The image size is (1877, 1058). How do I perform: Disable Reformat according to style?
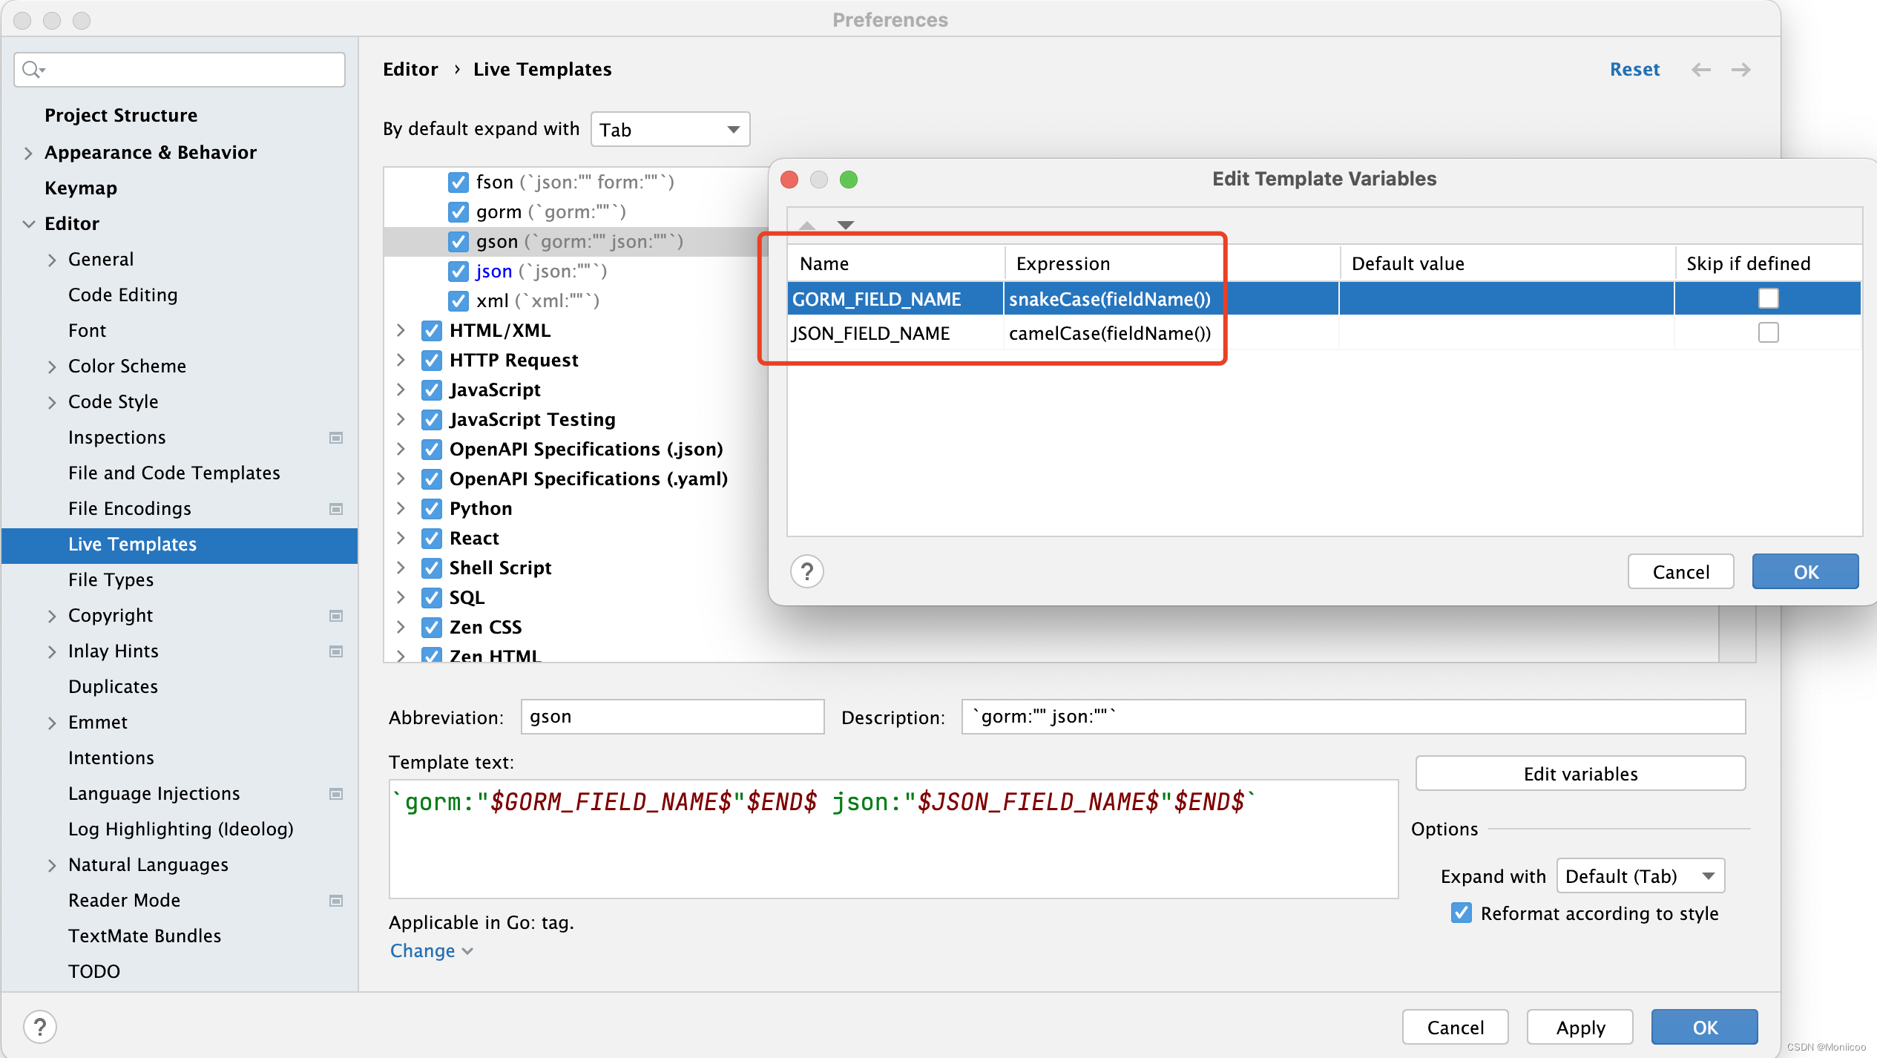point(1461,913)
